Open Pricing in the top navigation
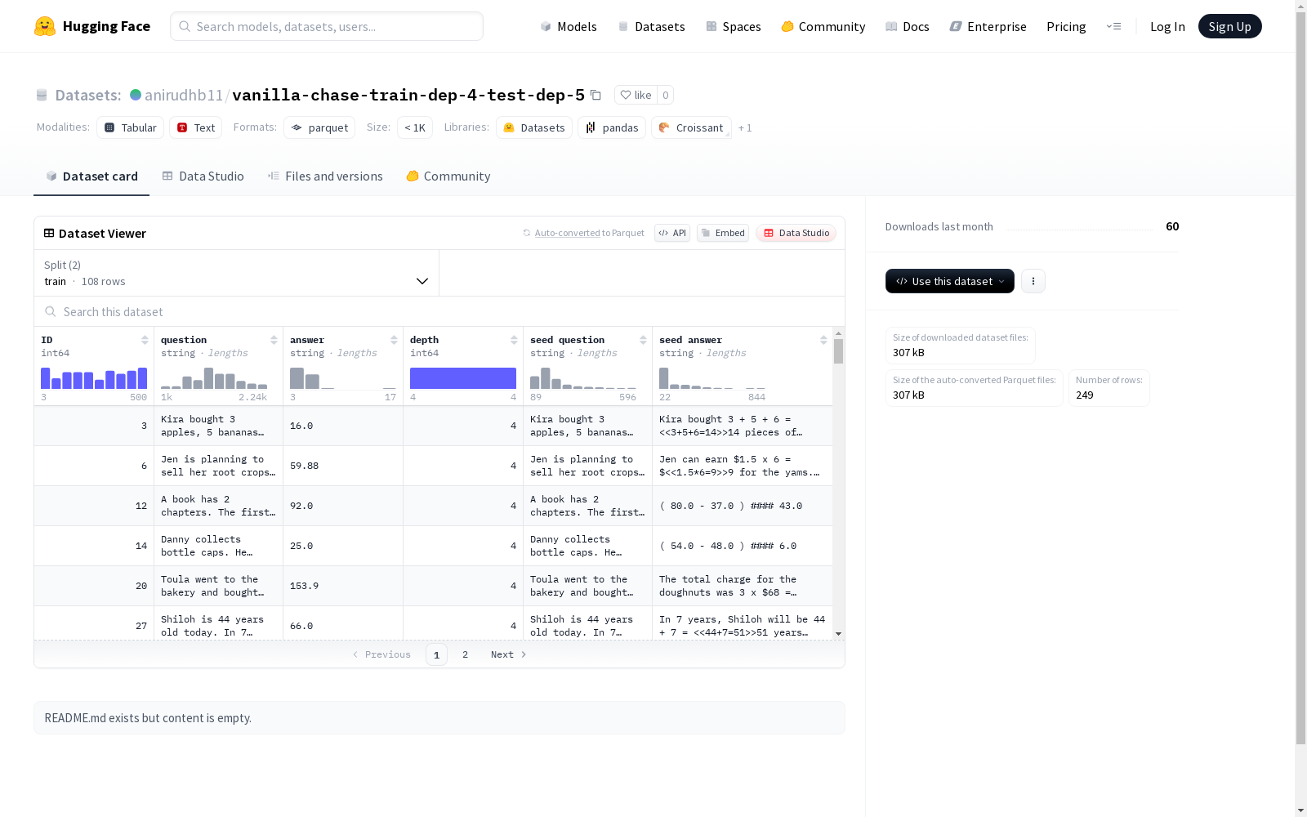Image resolution: width=1307 pixels, height=817 pixels. (x=1066, y=26)
